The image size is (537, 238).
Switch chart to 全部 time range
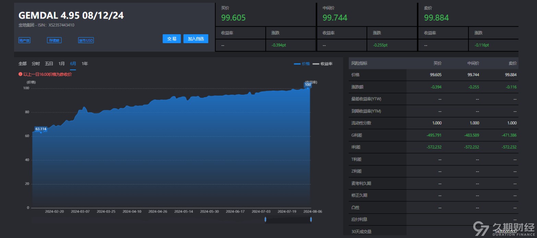pos(22,63)
